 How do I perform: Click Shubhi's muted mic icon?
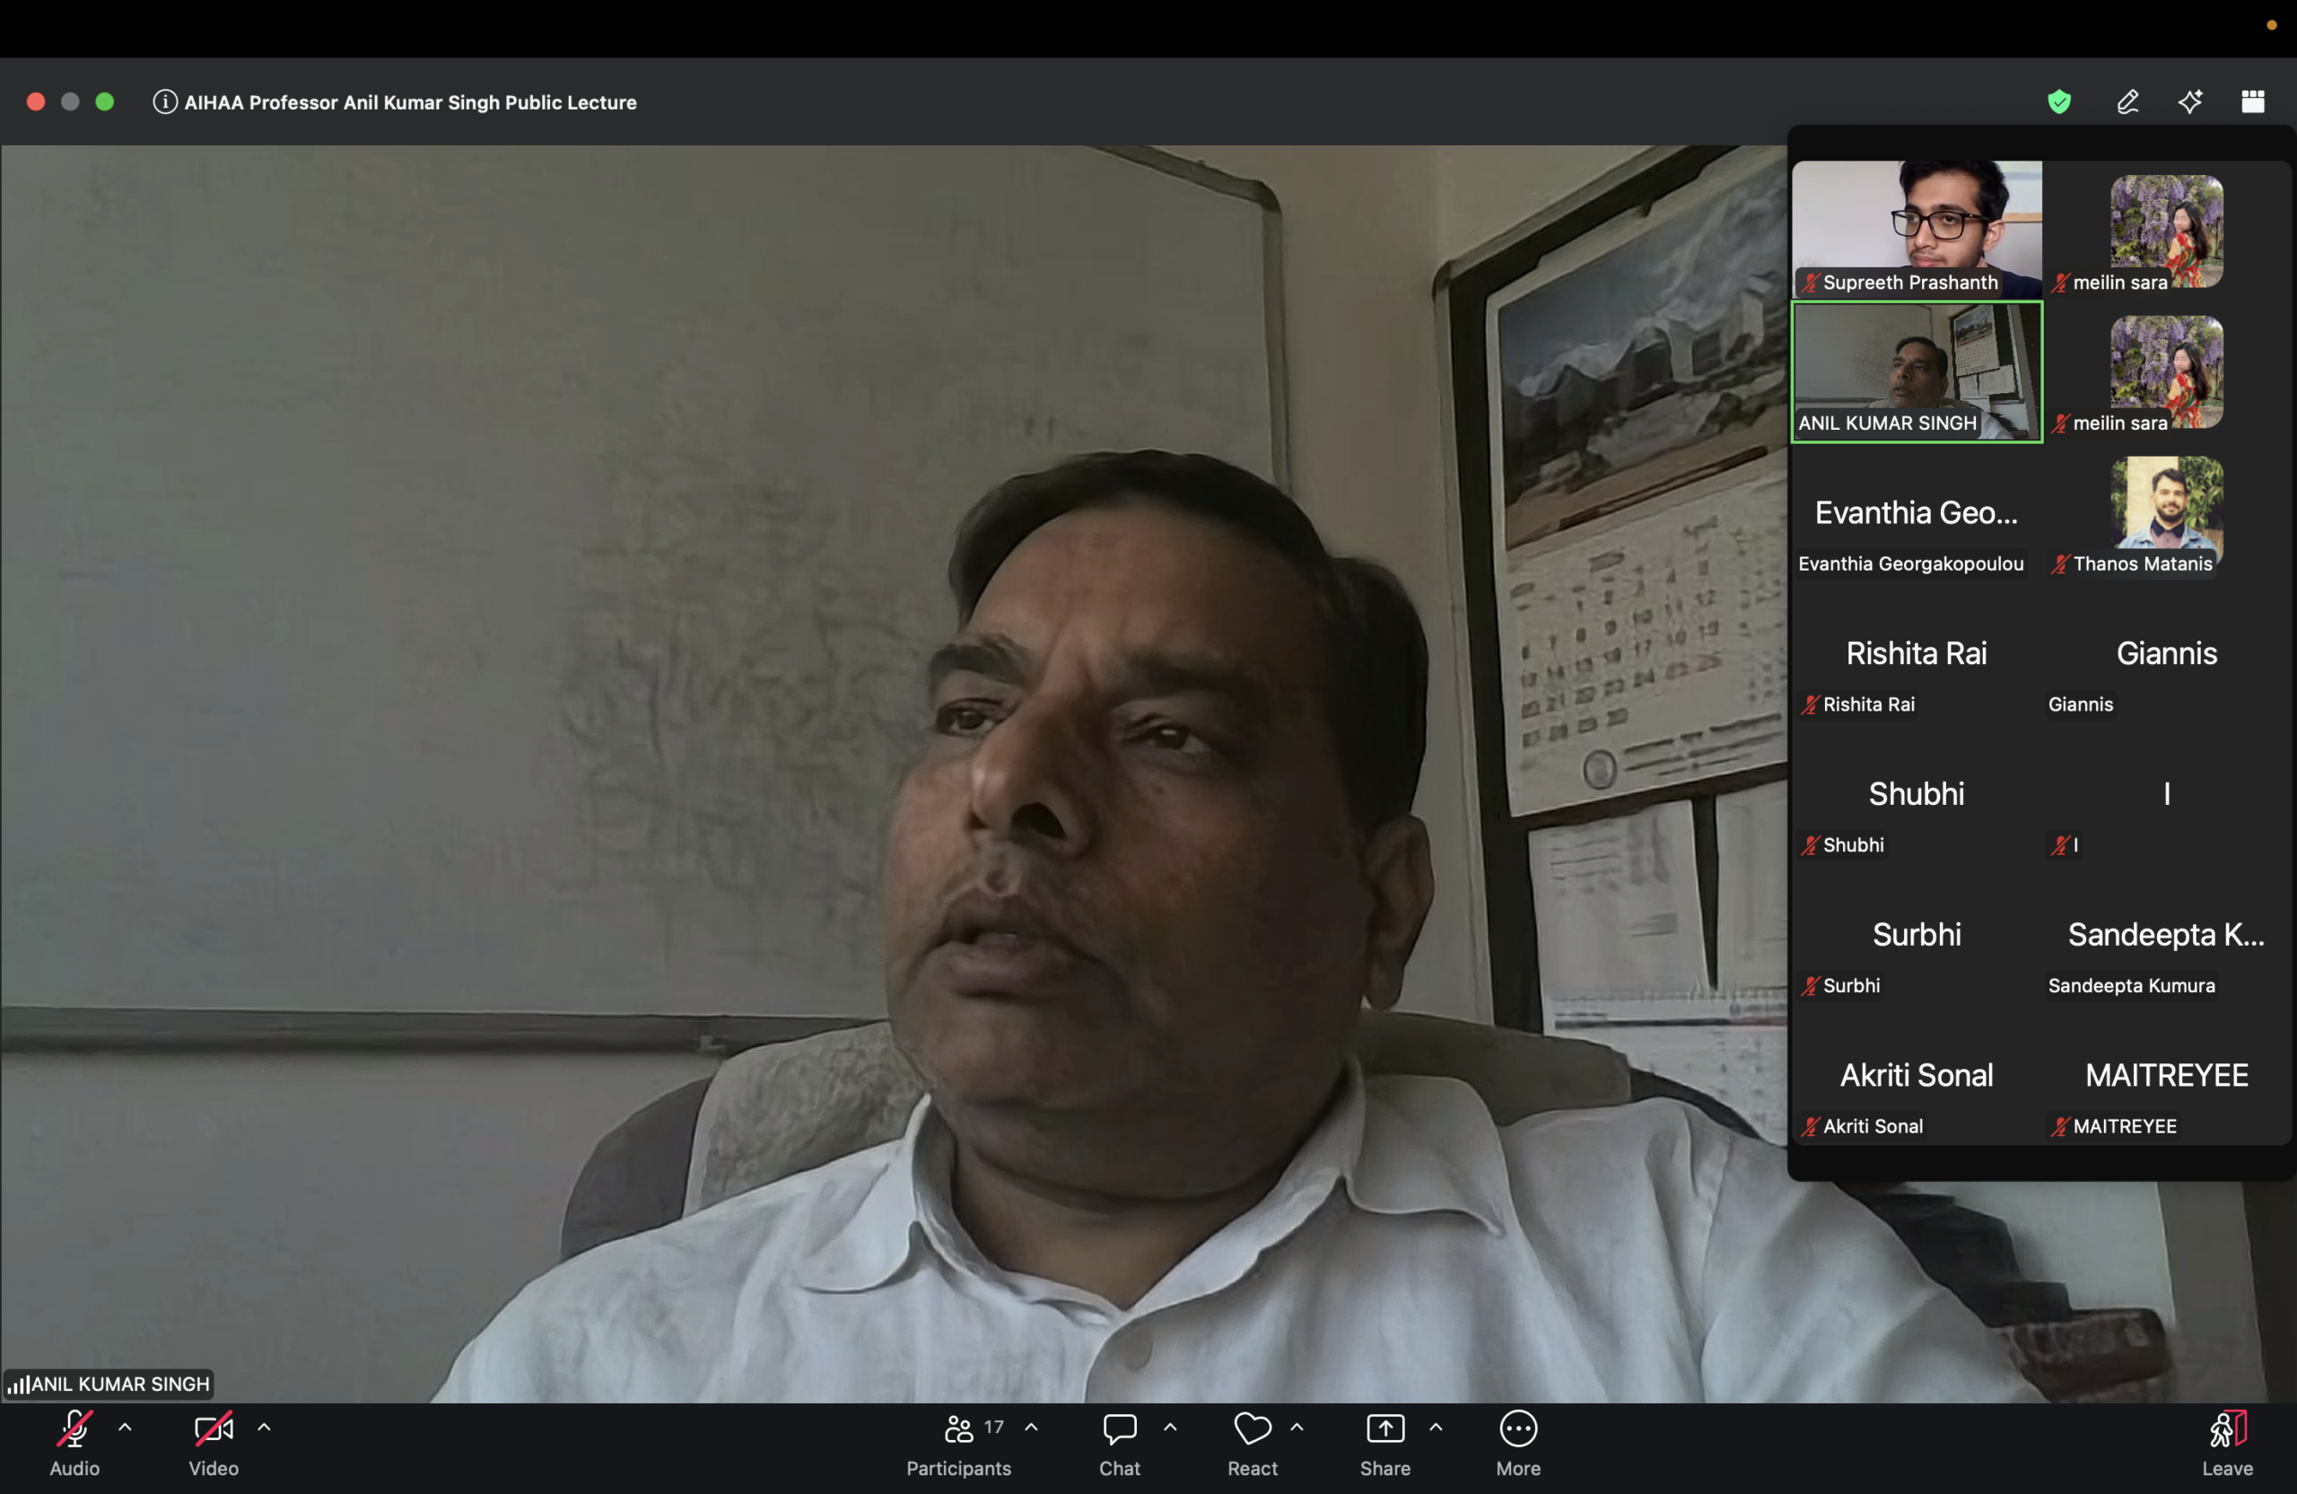tap(1810, 845)
